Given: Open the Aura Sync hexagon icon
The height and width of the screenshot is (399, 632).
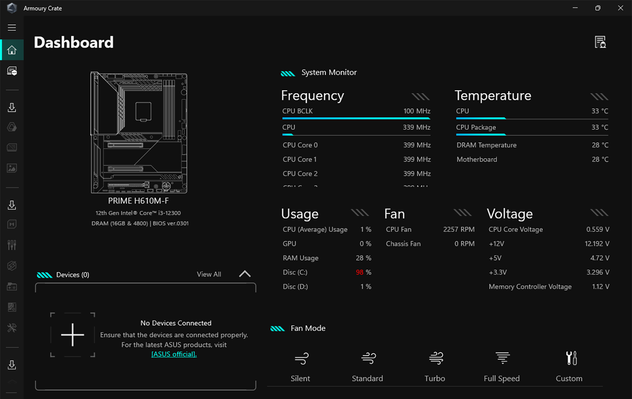Looking at the screenshot, I should (12, 127).
